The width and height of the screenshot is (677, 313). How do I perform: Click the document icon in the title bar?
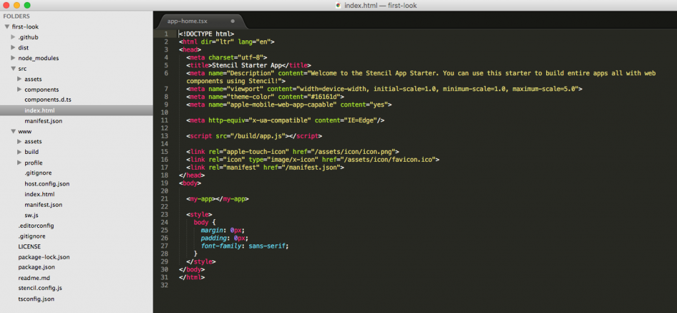(x=339, y=5)
